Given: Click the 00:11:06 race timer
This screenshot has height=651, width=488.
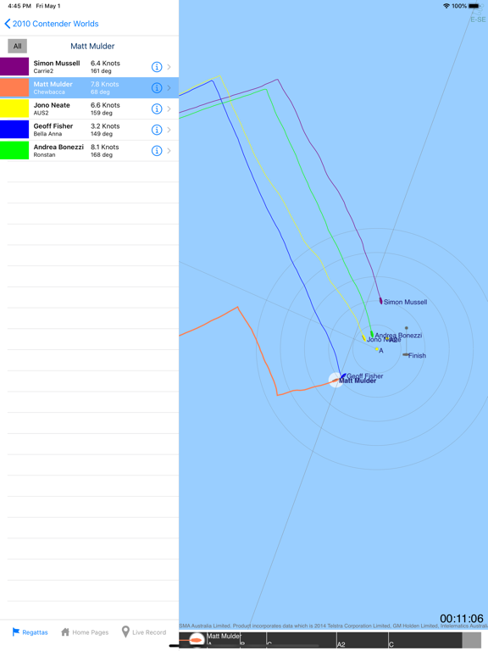Looking at the screenshot, I should [x=462, y=619].
